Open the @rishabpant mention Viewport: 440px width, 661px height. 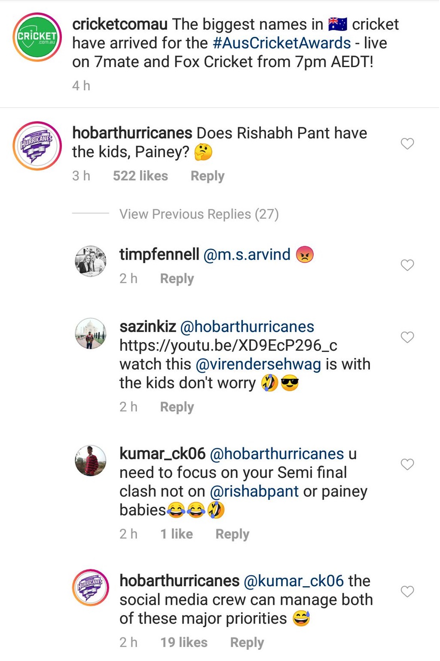click(254, 491)
